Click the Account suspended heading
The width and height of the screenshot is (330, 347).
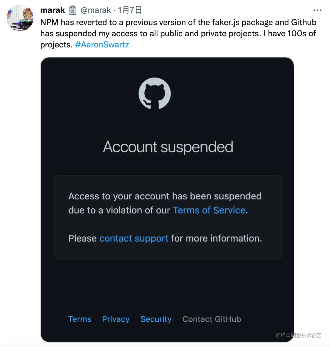(168, 147)
